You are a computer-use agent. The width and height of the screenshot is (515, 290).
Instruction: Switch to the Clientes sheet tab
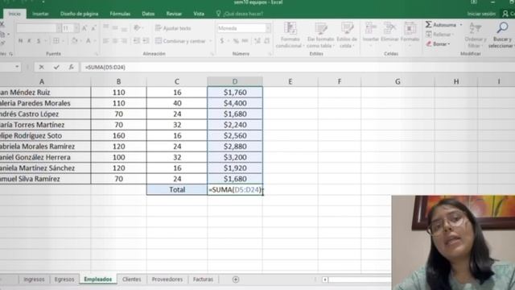pyautogui.click(x=131, y=280)
